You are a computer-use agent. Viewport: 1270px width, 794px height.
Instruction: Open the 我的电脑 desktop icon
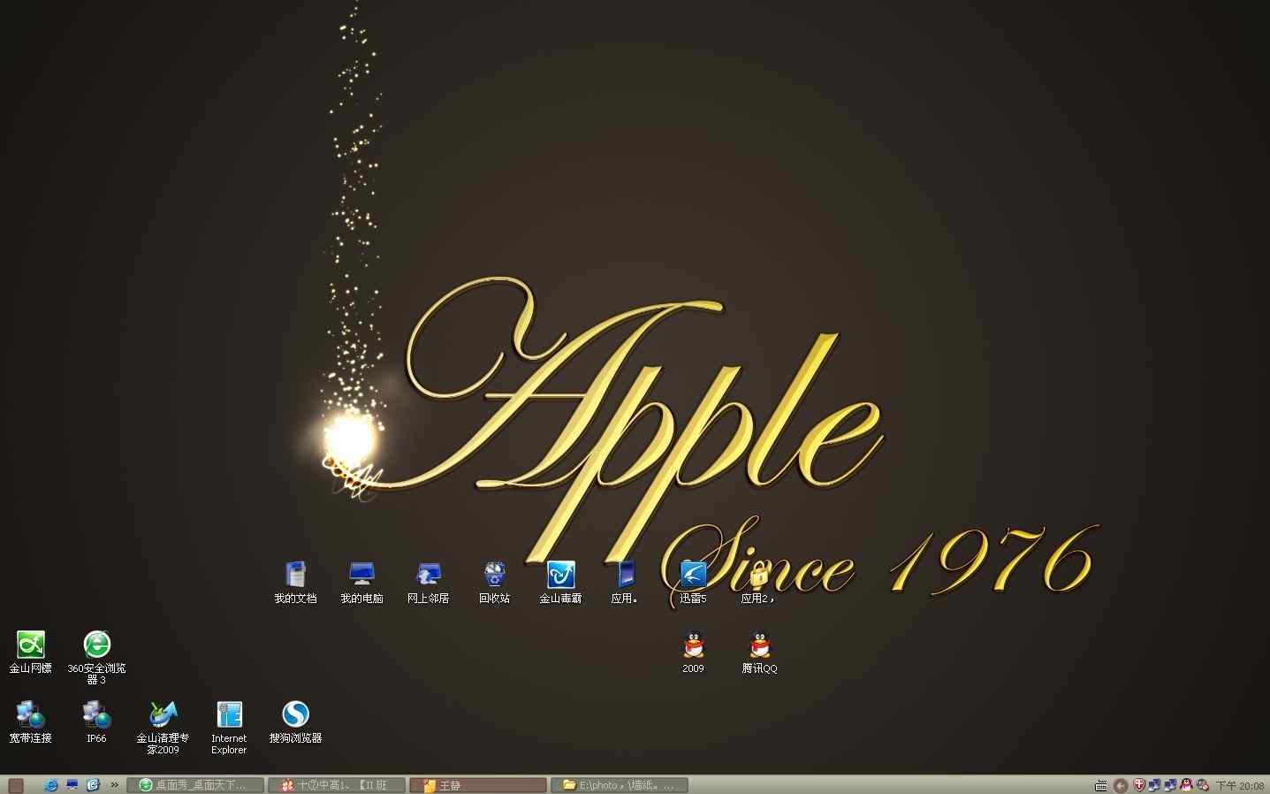[x=361, y=582]
